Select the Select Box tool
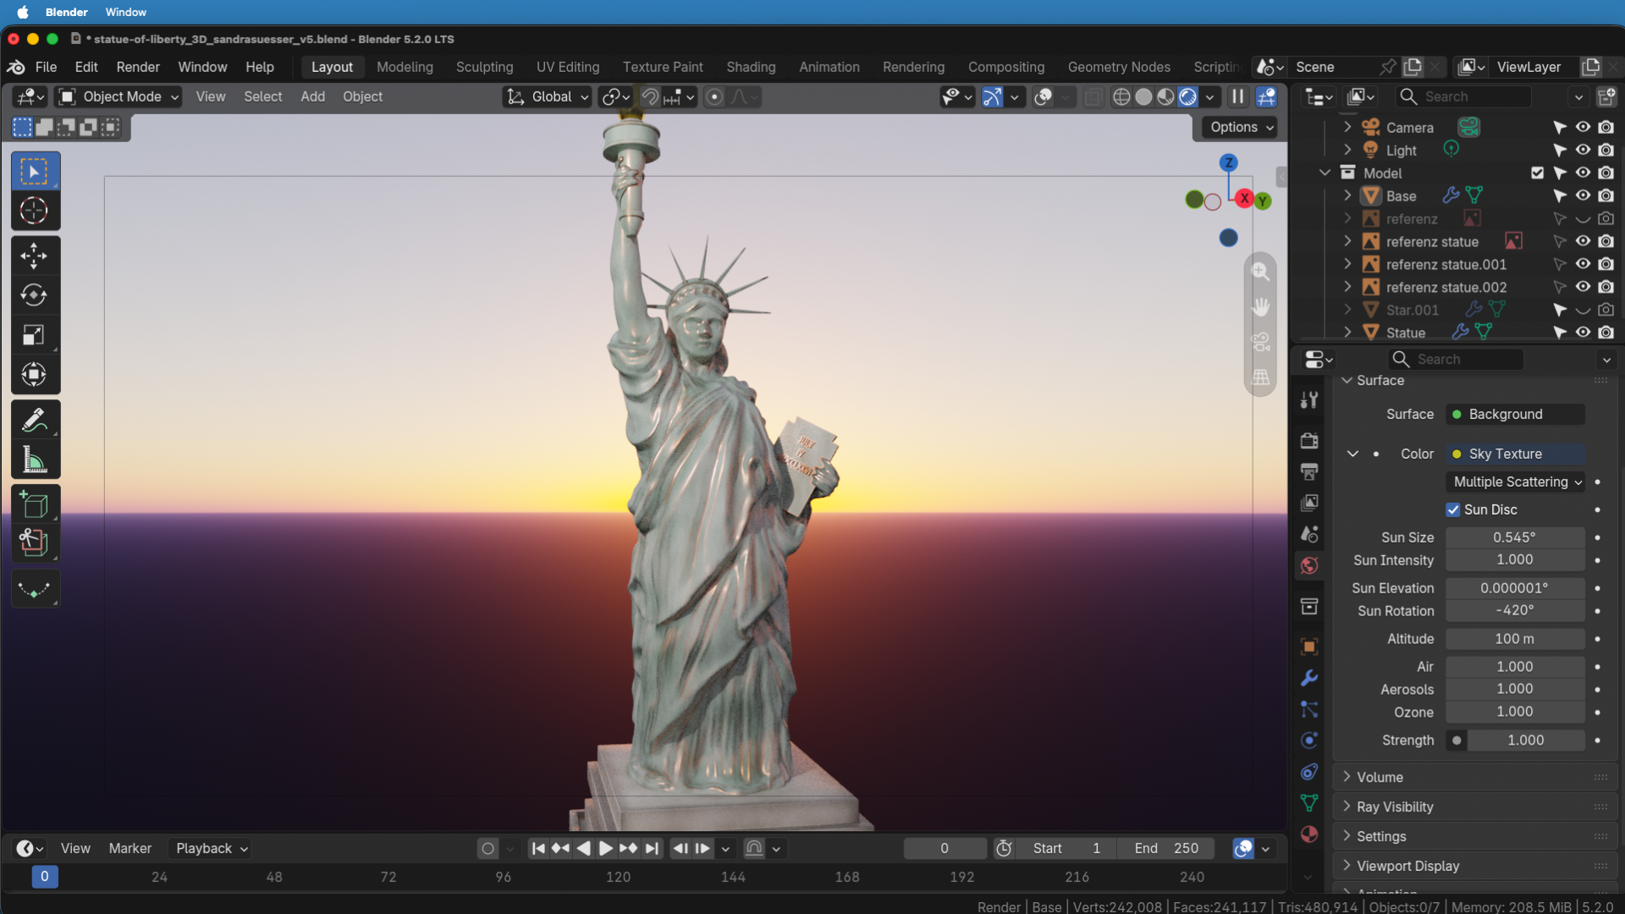This screenshot has height=914, width=1625. coord(35,172)
